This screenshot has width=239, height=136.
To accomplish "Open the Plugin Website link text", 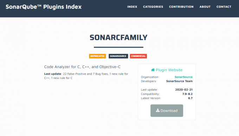I will (x=169, y=70).
